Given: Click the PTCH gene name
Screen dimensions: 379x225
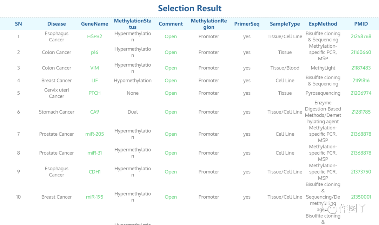Looking at the screenshot, I should click(94, 93).
